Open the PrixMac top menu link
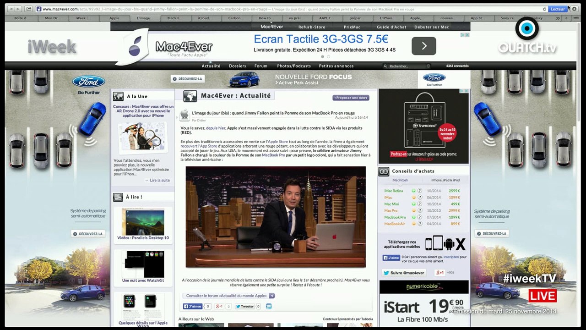 click(352, 27)
